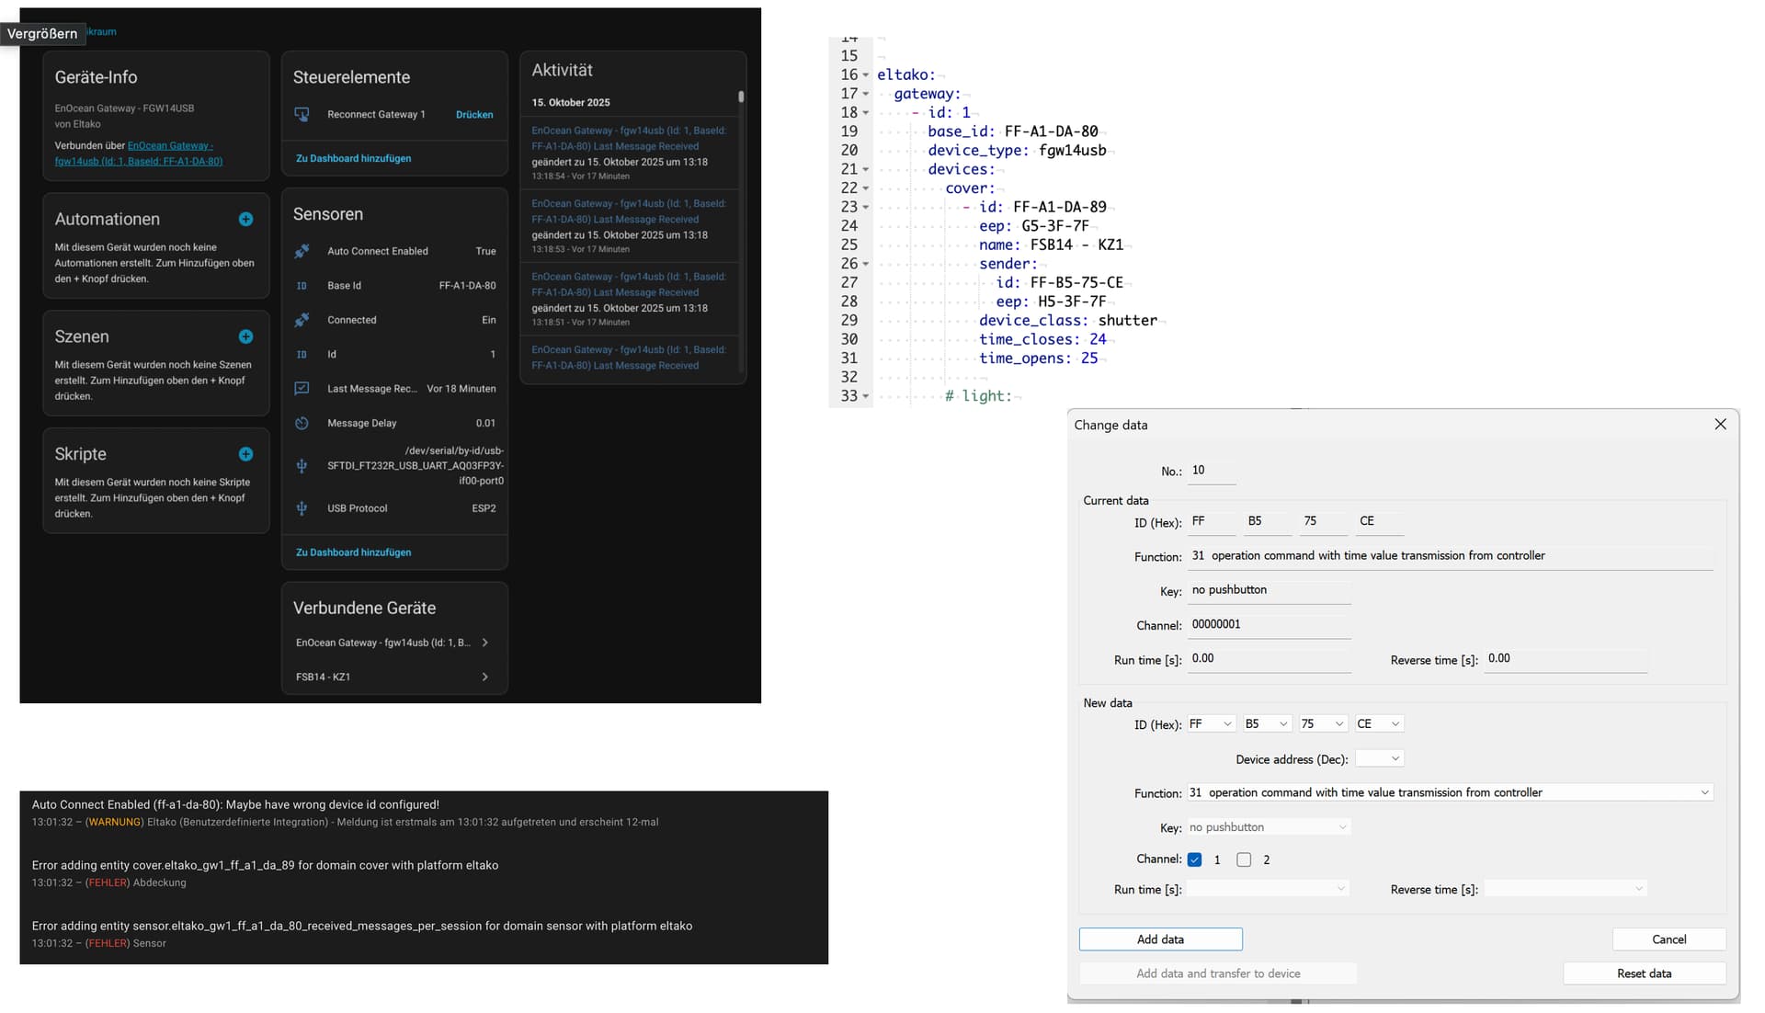Enable Channel 2 checkbox
1765x1013 pixels.
coord(1244,860)
